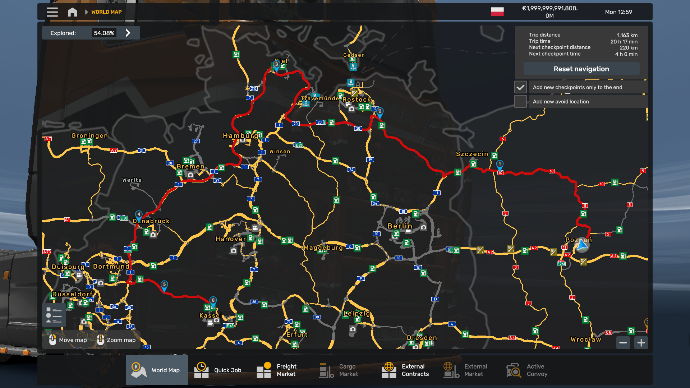Click the gas station icon near Magdeburg
Viewport: 690px width, 388px height.
click(357, 248)
